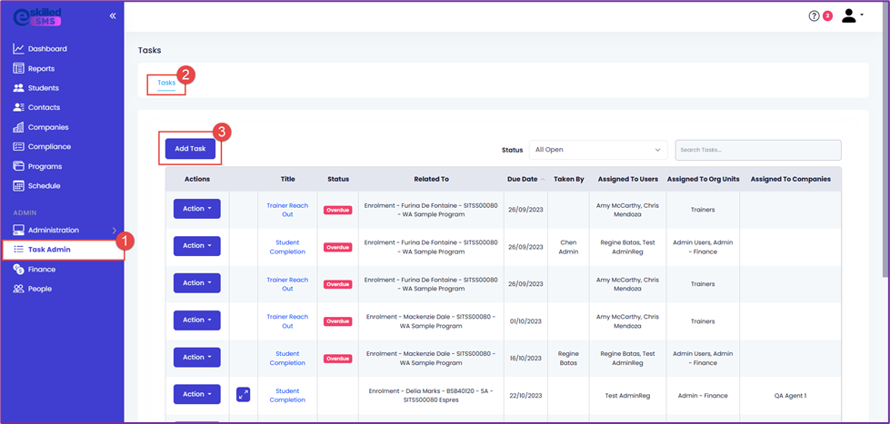The height and width of the screenshot is (424, 890).
Task: Click the Title column header
Action: tap(288, 179)
